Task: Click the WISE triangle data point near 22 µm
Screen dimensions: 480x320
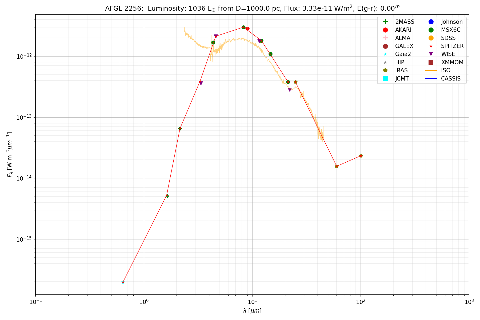Action: 290,90
